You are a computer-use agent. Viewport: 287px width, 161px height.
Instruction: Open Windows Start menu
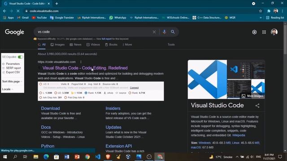coord(5,157)
